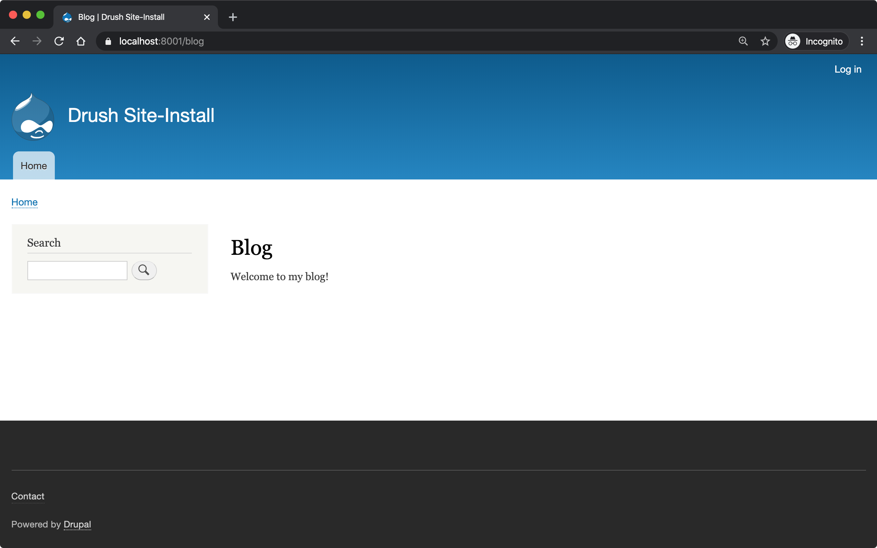Close the Blog tab
The width and height of the screenshot is (877, 548).
[207, 17]
